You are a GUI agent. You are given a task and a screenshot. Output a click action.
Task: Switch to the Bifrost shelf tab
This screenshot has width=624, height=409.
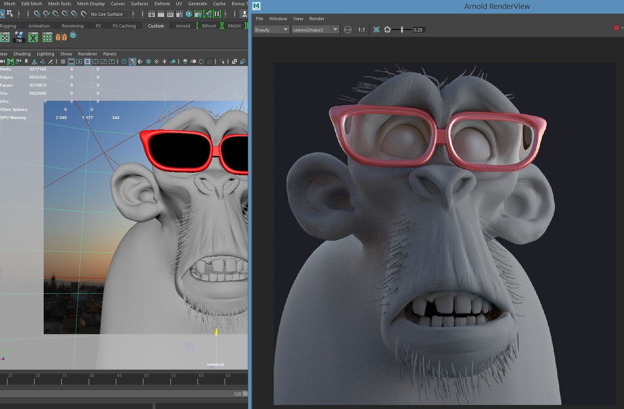(x=209, y=26)
